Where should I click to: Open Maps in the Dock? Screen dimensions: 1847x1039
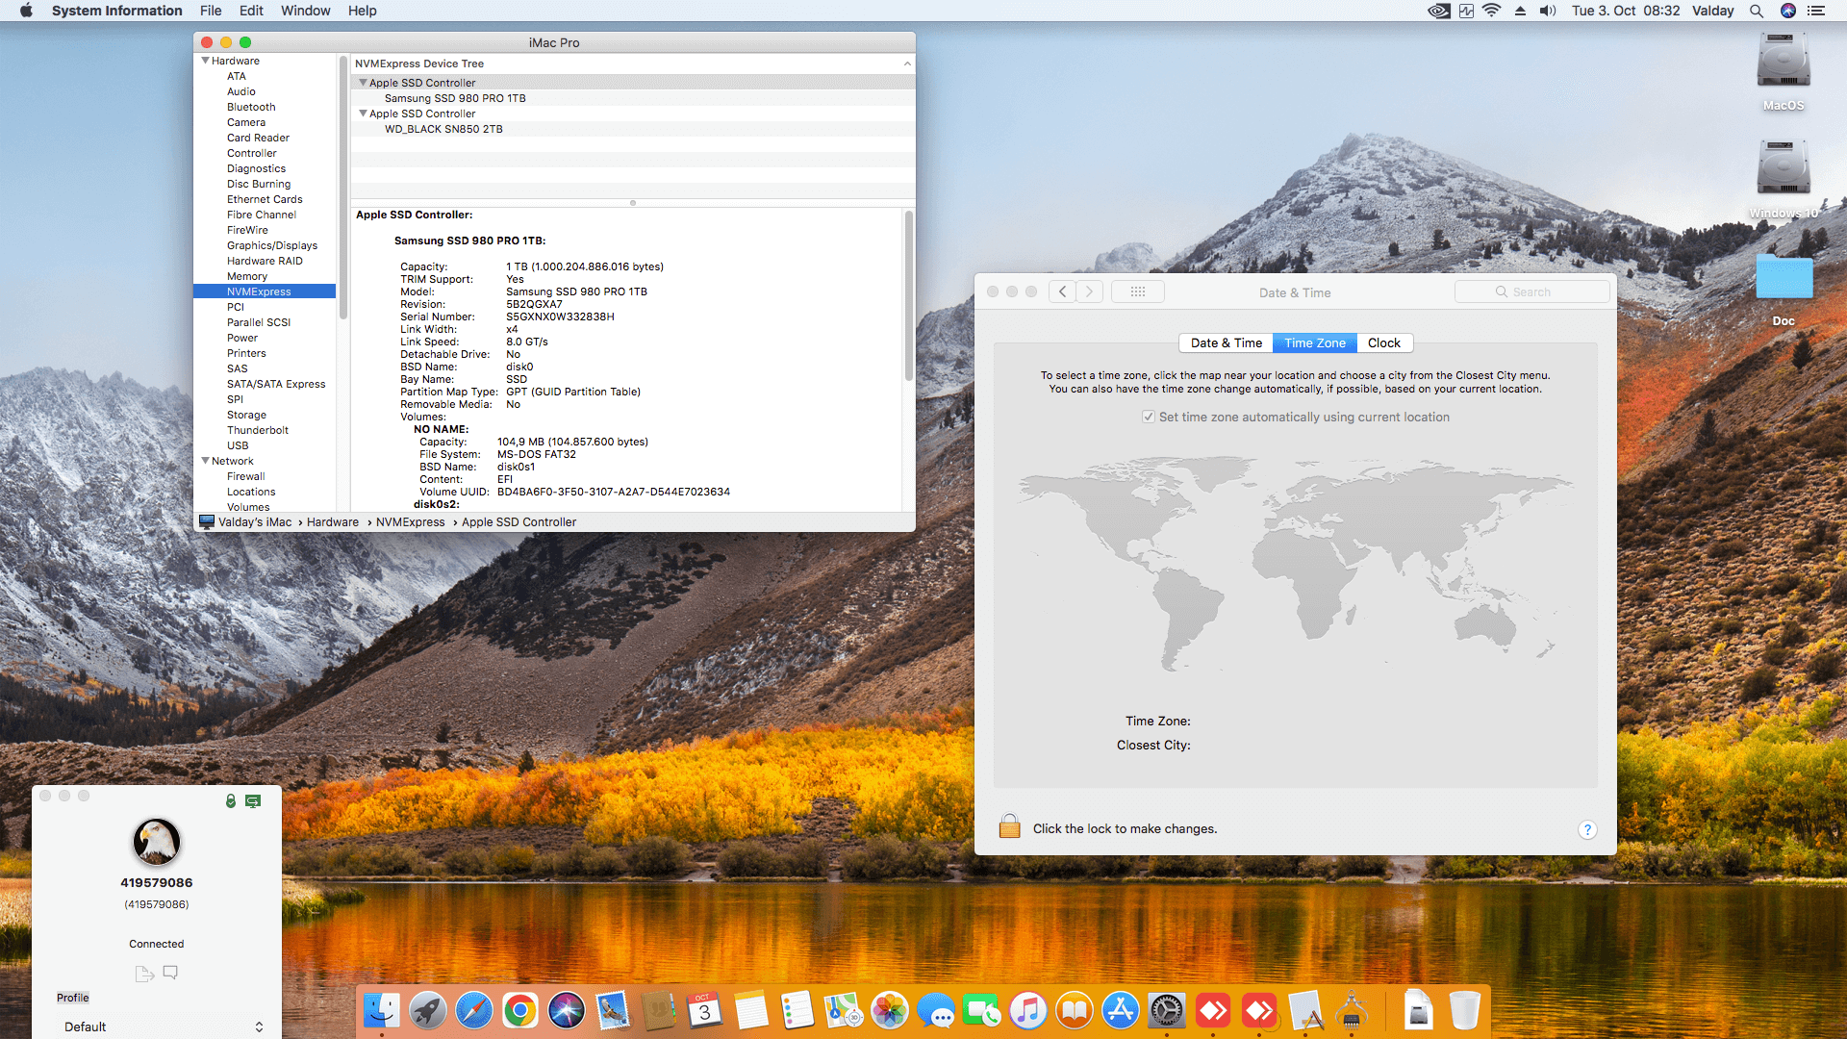[844, 1011]
